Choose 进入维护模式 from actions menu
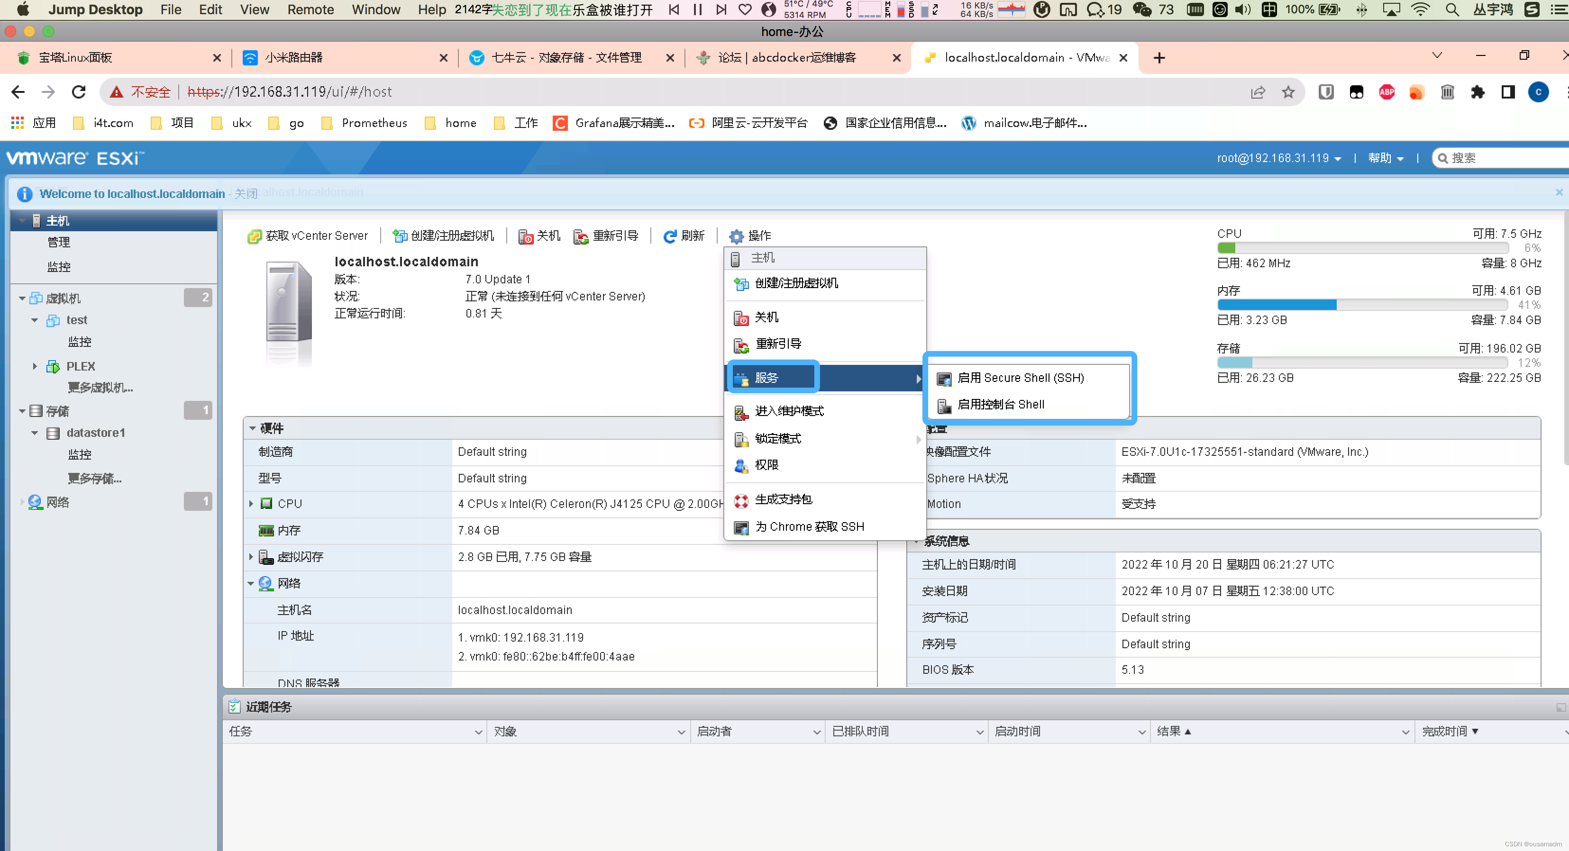This screenshot has width=1569, height=851. [x=789, y=411]
